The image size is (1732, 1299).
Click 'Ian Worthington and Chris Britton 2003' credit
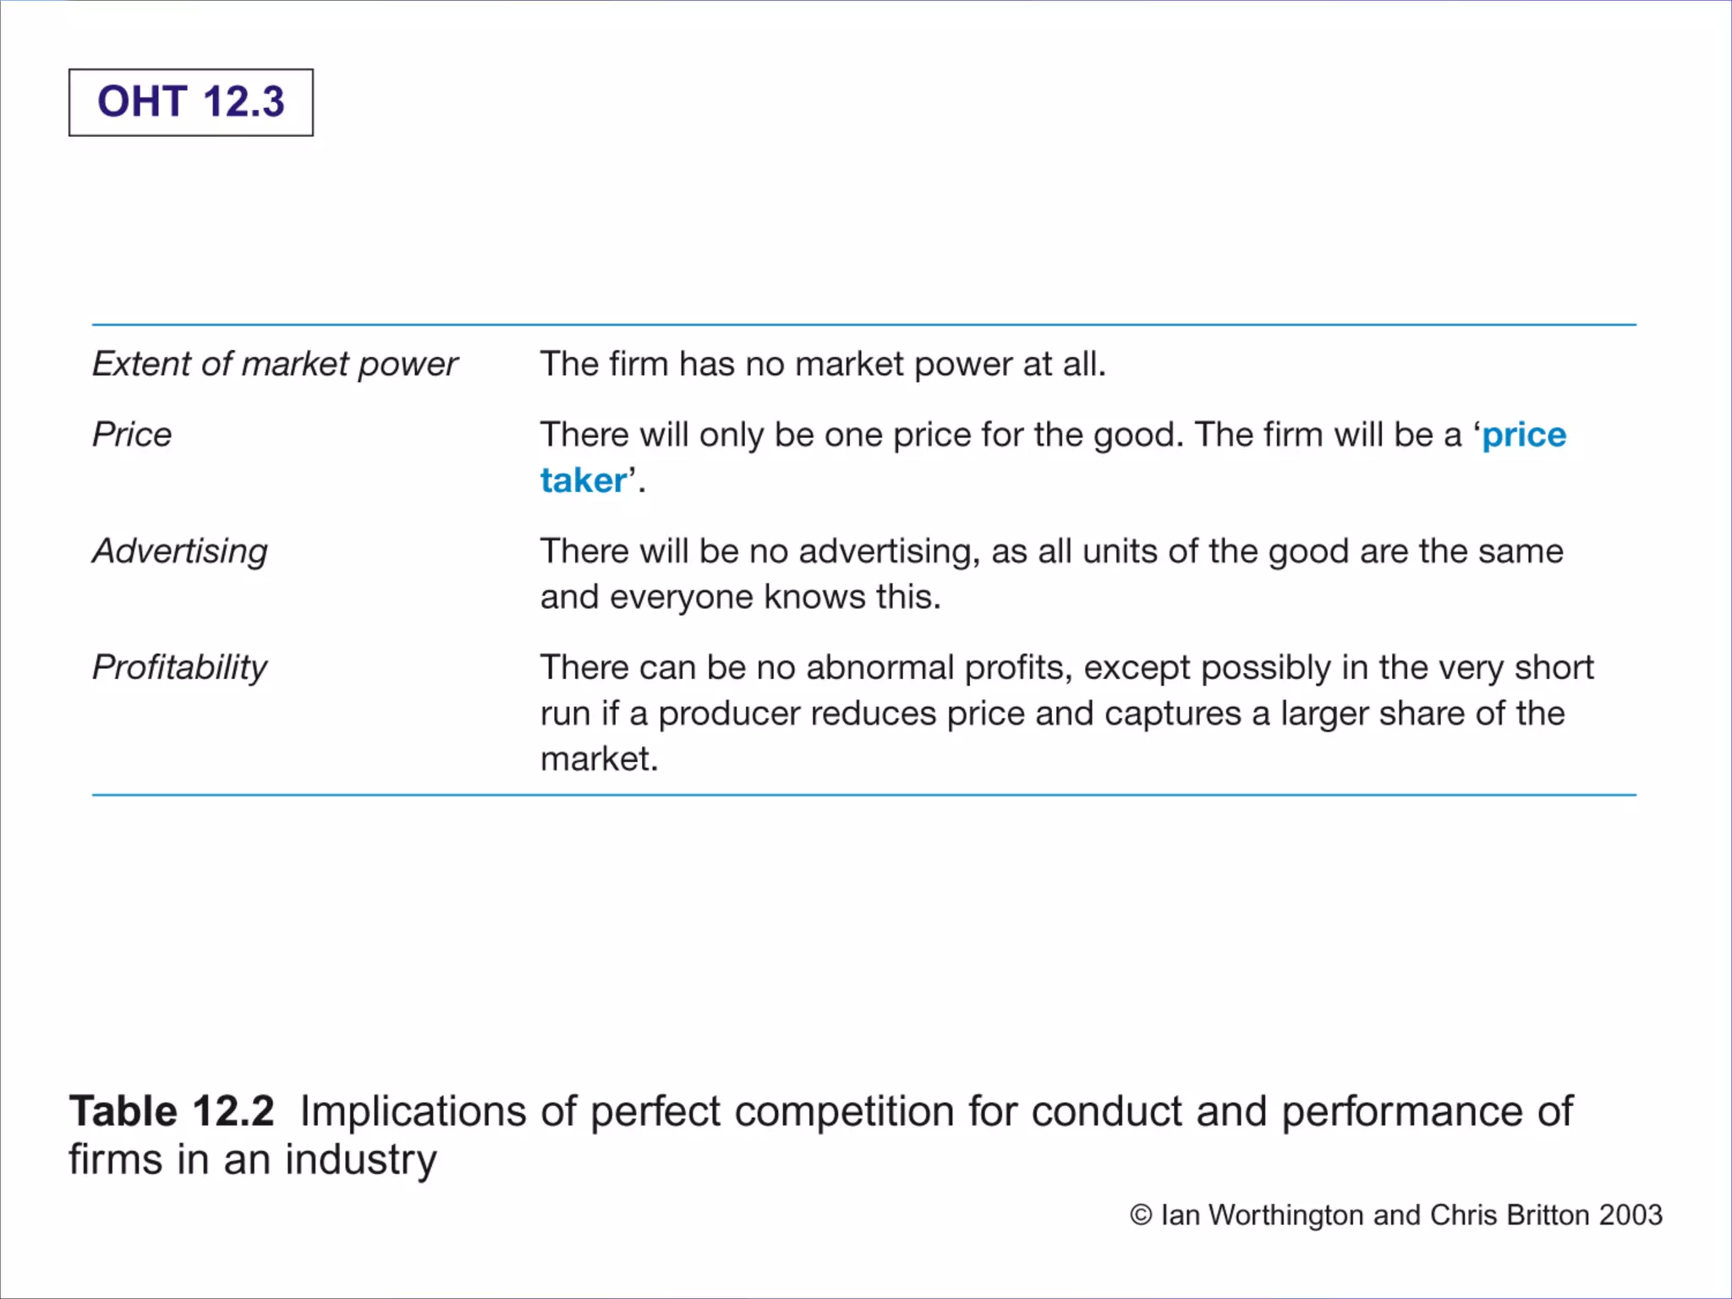click(1411, 1215)
